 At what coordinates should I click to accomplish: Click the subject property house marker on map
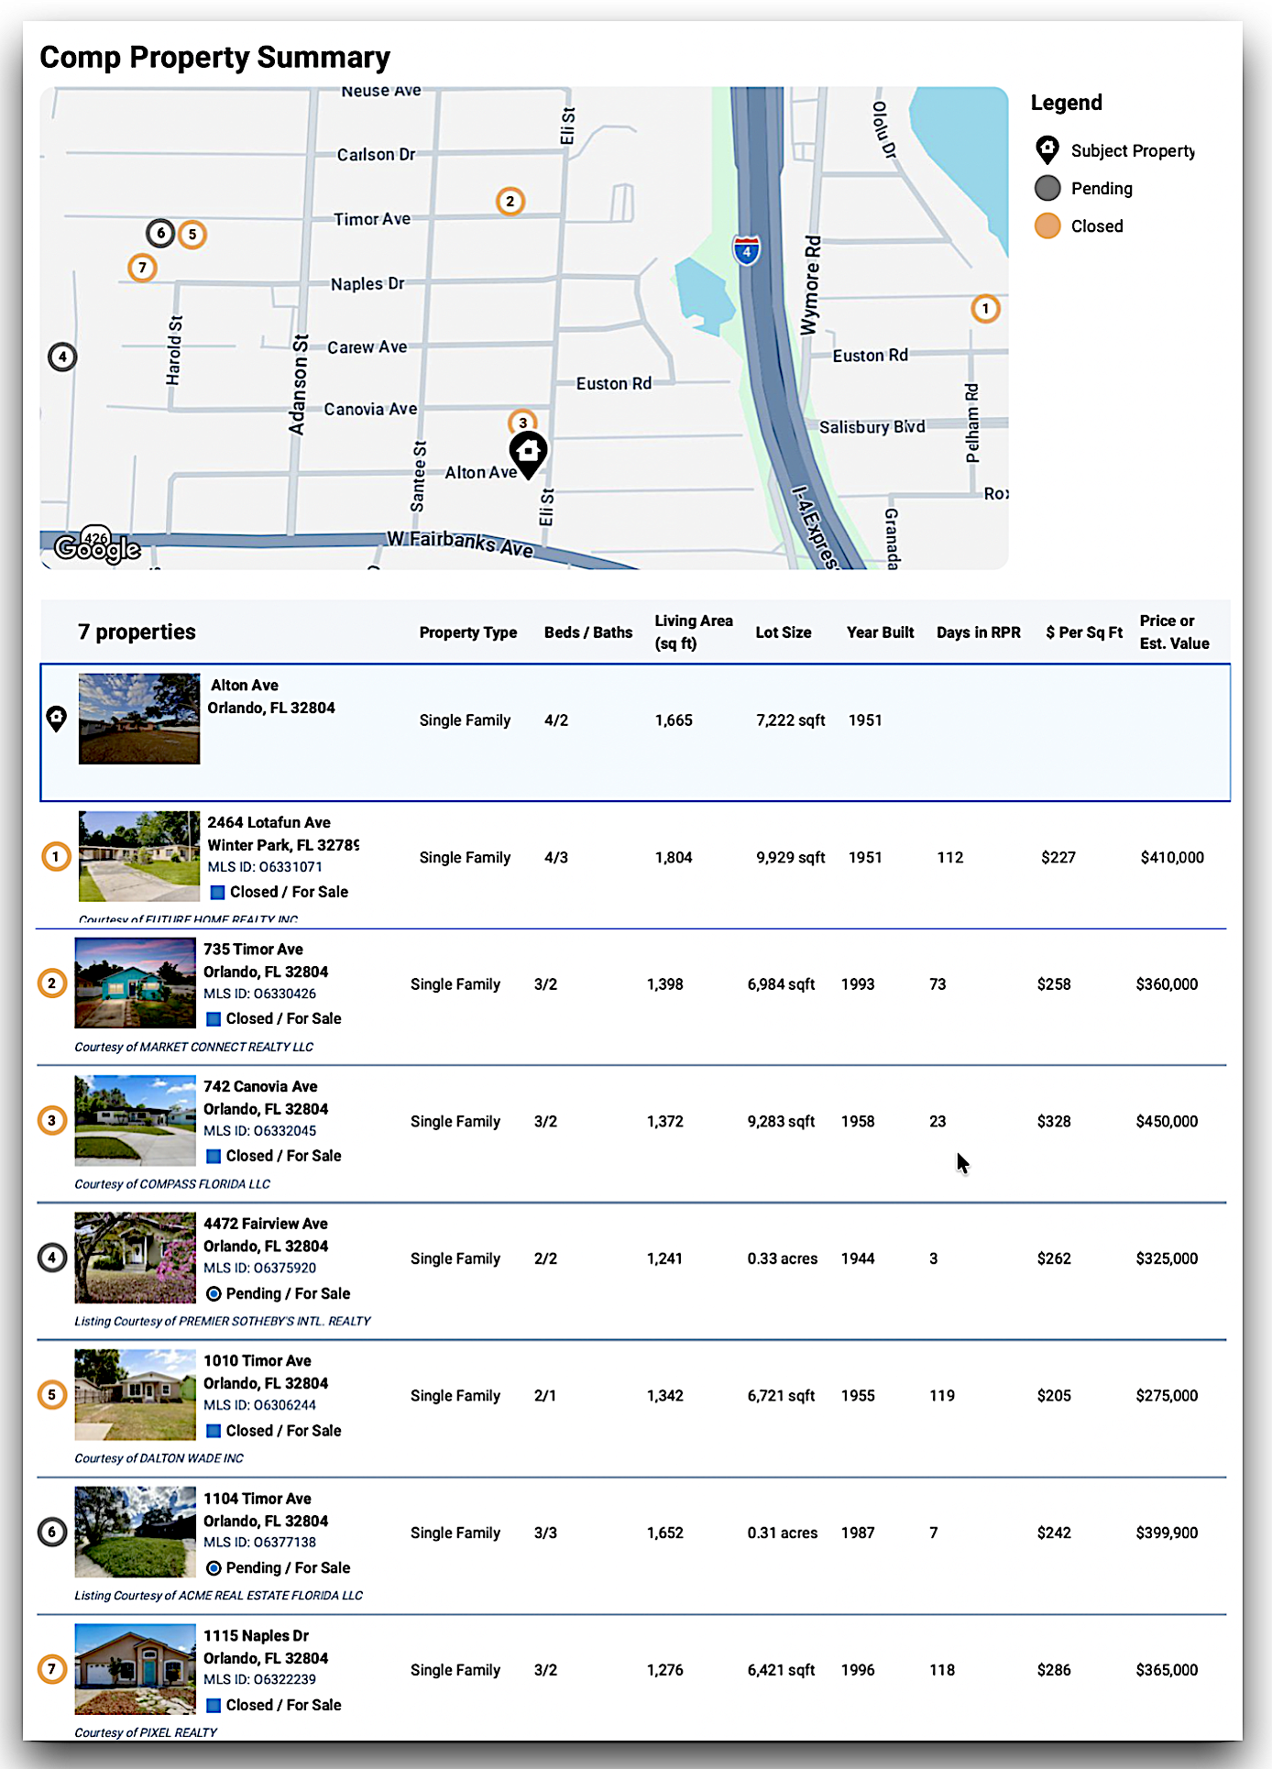(528, 452)
